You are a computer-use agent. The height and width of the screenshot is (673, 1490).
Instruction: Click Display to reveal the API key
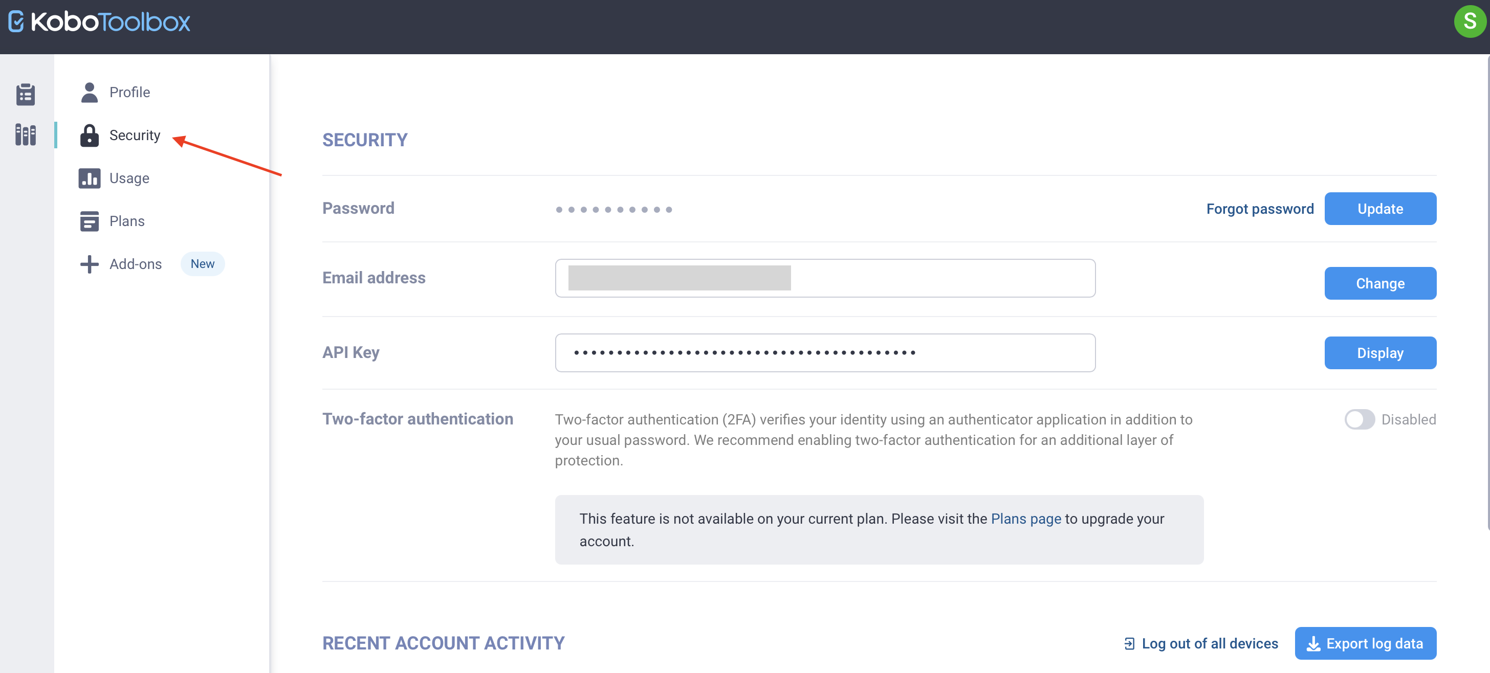pyautogui.click(x=1380, y=353)
